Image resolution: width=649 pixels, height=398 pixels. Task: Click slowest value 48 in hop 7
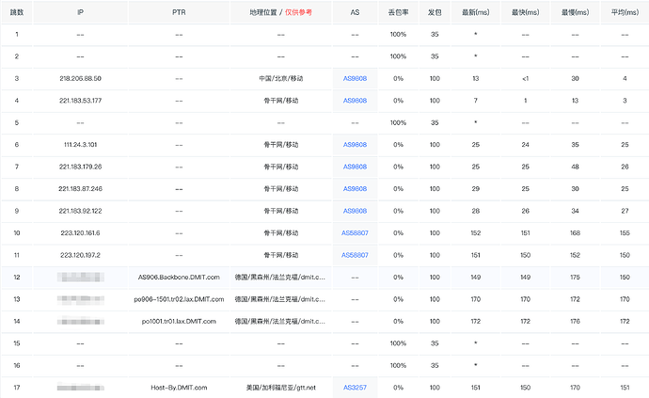[x=575, y=167]
